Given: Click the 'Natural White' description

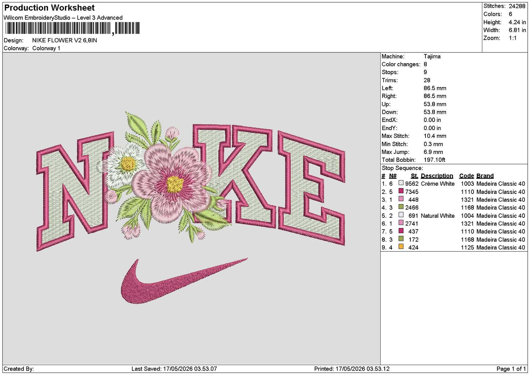Looking at the screenshot, I should [438, 216].
